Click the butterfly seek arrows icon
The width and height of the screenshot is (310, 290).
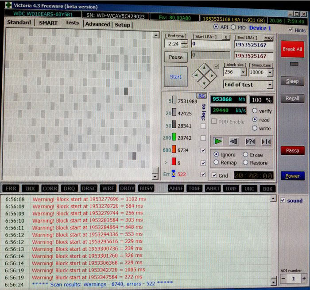tap(266, 141)
